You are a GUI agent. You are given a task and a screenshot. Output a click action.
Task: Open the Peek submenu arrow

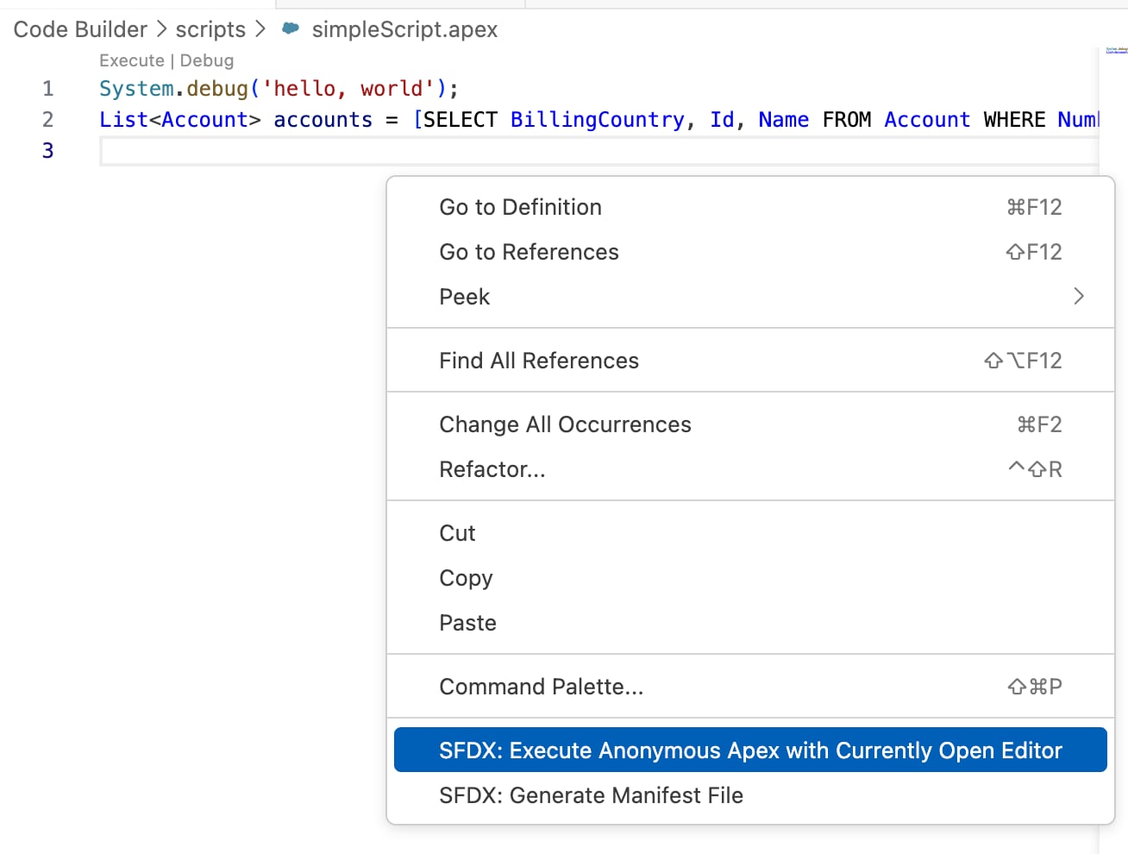[1079, 296]
